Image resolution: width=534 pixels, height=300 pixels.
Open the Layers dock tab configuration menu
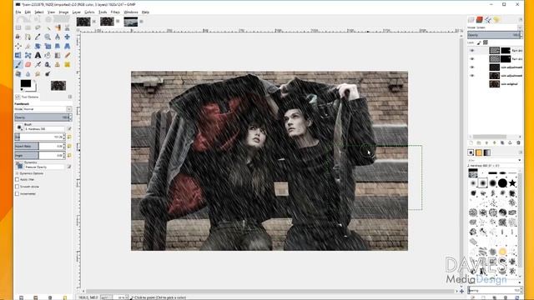520,20
